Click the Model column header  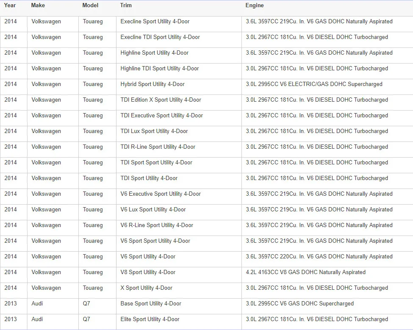tap(90, 5)
